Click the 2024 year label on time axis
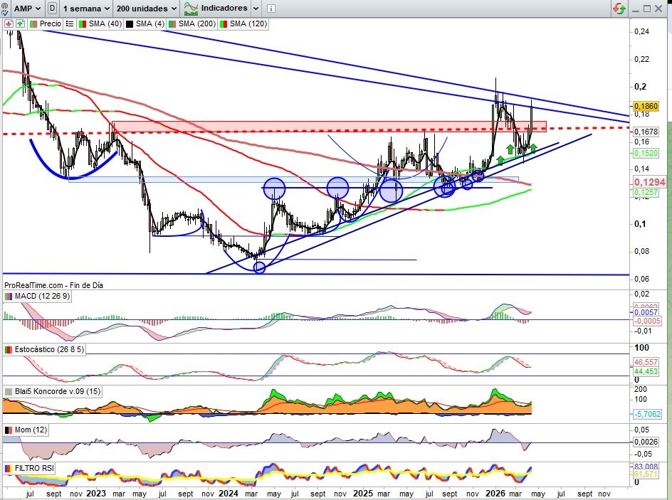Screen dimensions: 672x500 pos(228,493)
